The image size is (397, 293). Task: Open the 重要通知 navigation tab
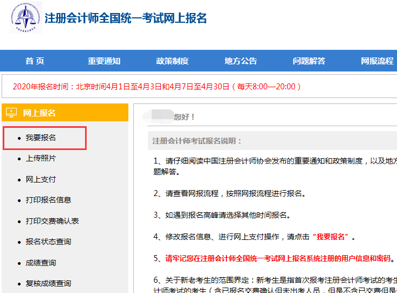104,61
